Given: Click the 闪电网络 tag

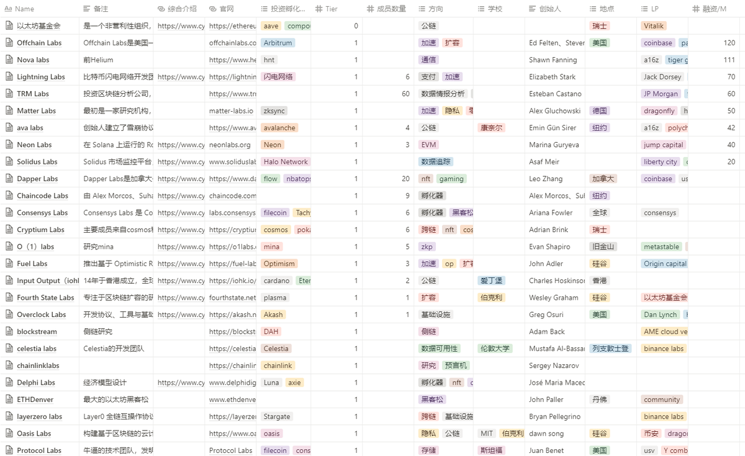Looking at the screenshot, I should [278, 77].
